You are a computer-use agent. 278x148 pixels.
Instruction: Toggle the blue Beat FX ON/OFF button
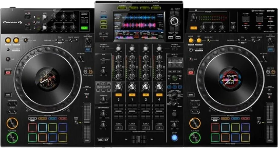pos(175,138)
